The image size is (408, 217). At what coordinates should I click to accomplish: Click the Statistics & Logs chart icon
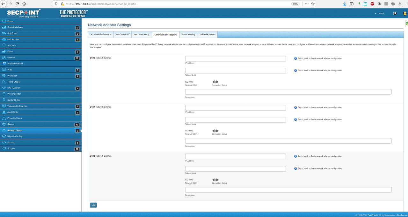4,27
